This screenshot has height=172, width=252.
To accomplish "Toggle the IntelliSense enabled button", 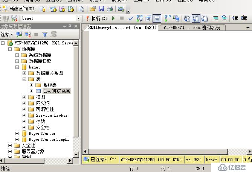I will (x=157, y=18).
